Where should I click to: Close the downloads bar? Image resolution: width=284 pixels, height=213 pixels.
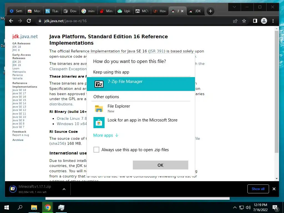coord(274,189)
